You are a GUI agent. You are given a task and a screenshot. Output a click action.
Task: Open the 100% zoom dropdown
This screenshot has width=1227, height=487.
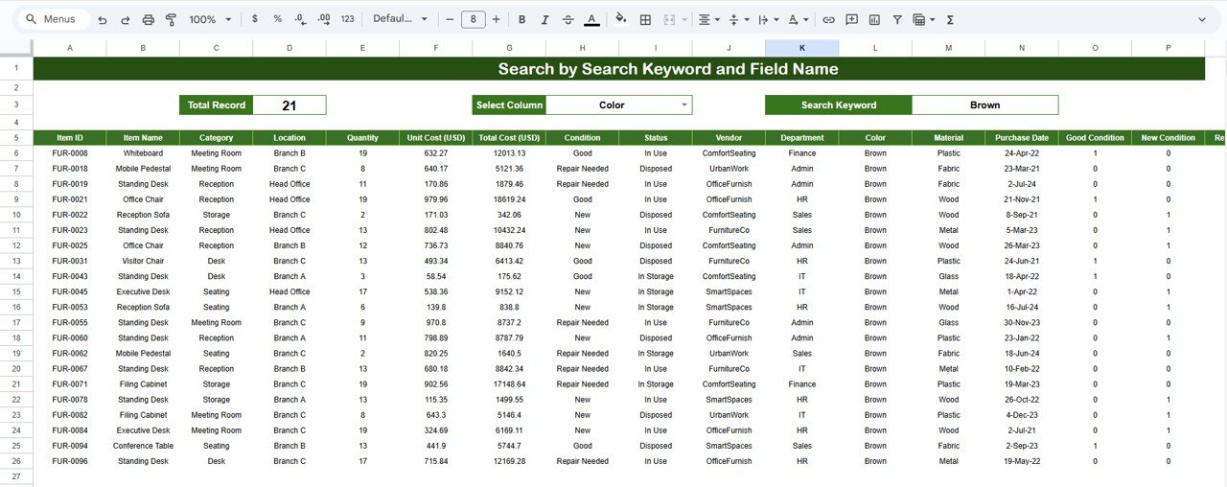click(x=210, y=19)
